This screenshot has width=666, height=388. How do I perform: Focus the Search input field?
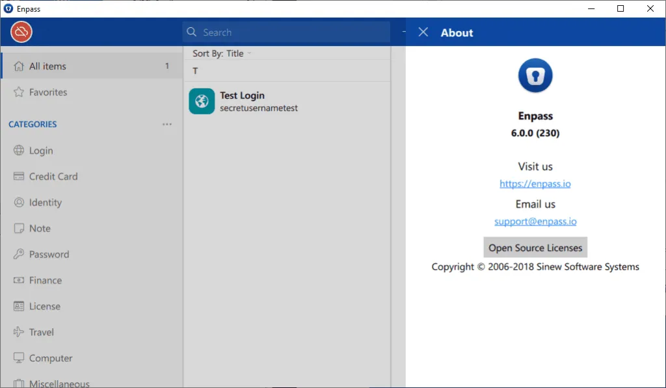click(x=287, y=32)
